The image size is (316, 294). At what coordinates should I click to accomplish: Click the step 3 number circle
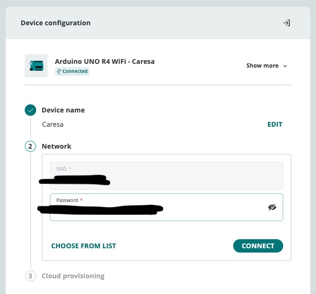pyautogui.click(x=30, y=276)
